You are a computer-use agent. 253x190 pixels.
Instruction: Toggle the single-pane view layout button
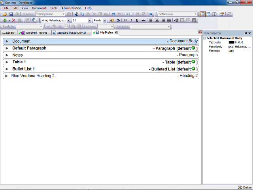pos(202,14)
